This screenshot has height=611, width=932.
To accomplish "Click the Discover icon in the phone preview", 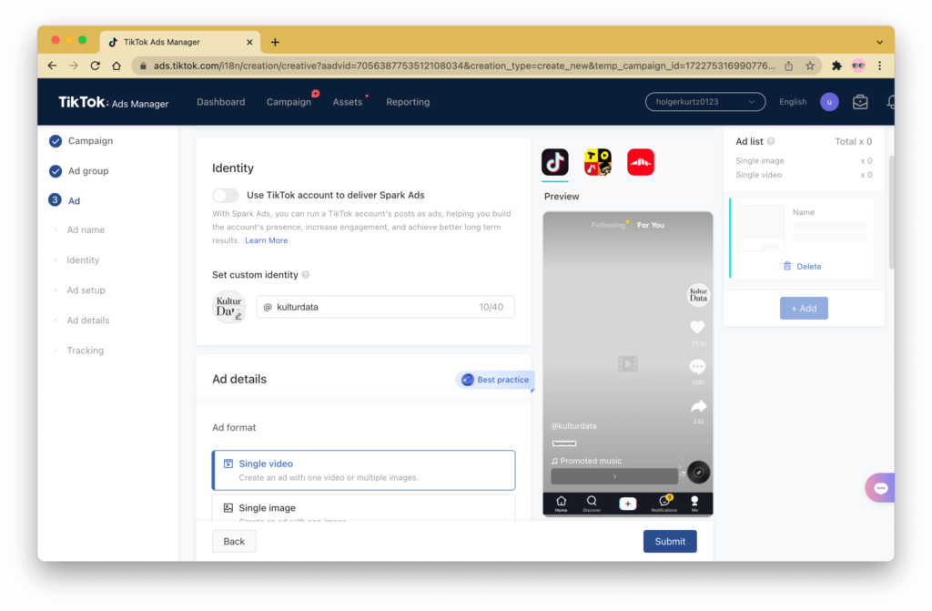I will click(592, 504).
